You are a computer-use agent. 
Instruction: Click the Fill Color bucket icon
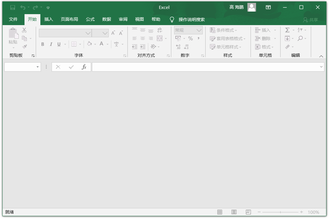89,44
